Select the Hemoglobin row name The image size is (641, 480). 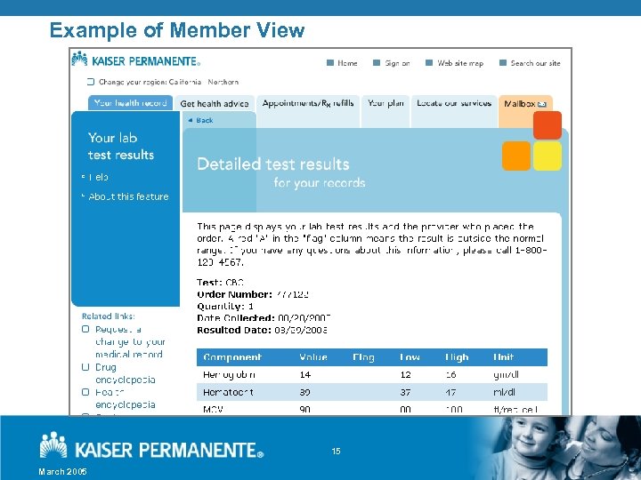pos(229,375)
